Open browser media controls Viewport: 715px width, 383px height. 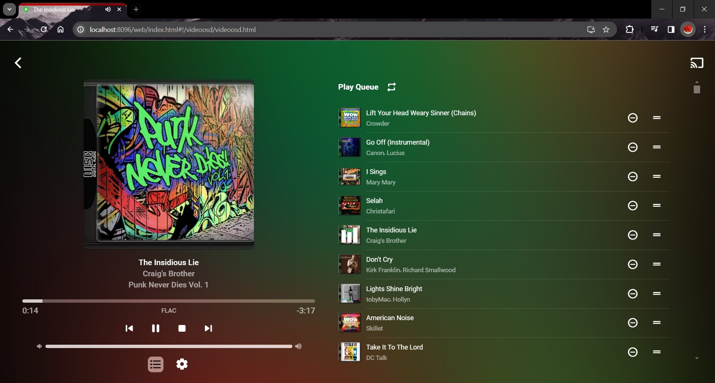[x=654, y=30]
